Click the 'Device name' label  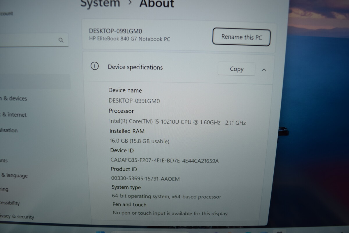pyautogui.click(x=125, y=90)
